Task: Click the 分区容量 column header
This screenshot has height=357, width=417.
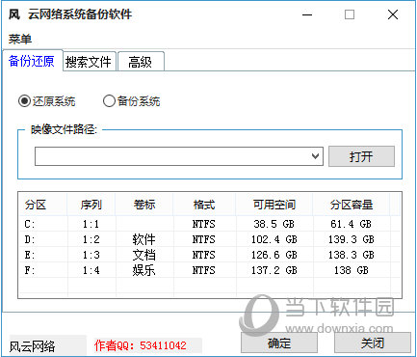Action: [352, 205]
